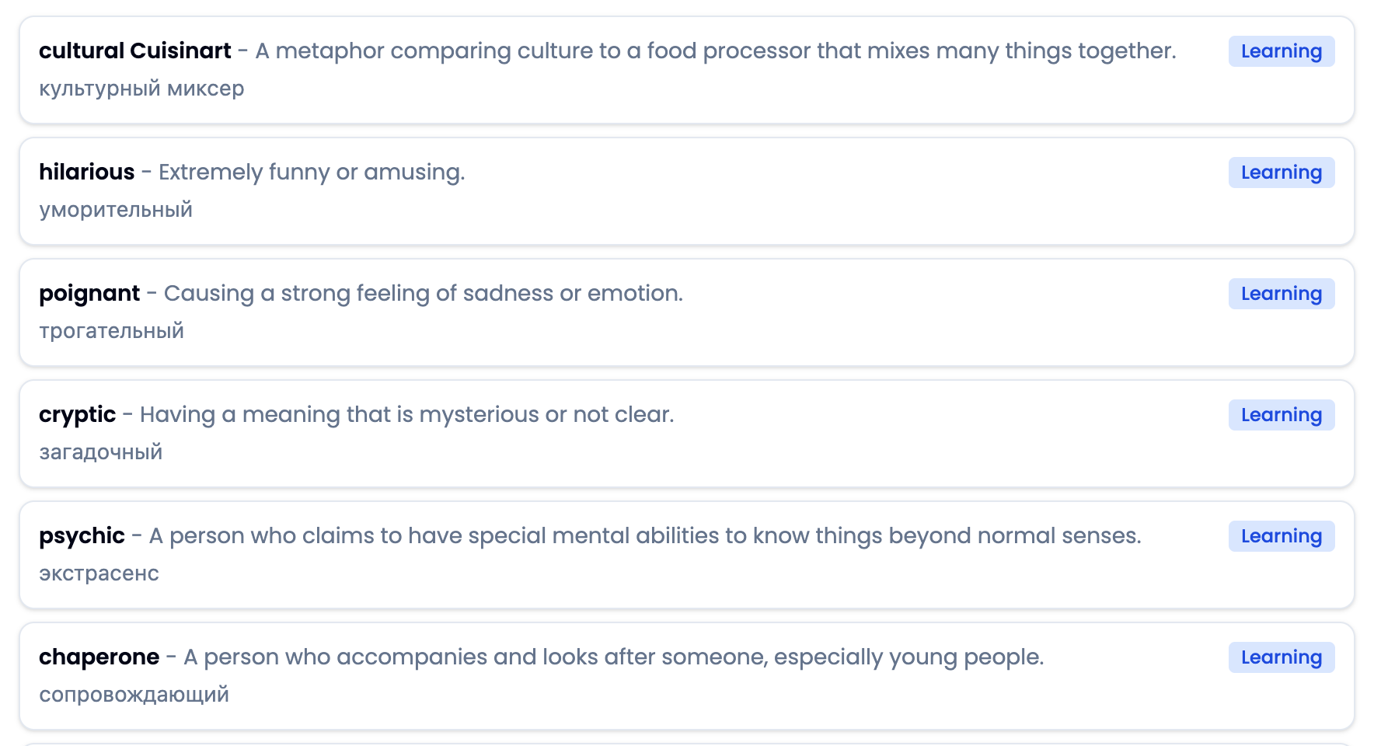This screenshot has width=1374, height=746.
Task: Click the Learning badge for cultural Cuisinart
Action: [1281, 51]
